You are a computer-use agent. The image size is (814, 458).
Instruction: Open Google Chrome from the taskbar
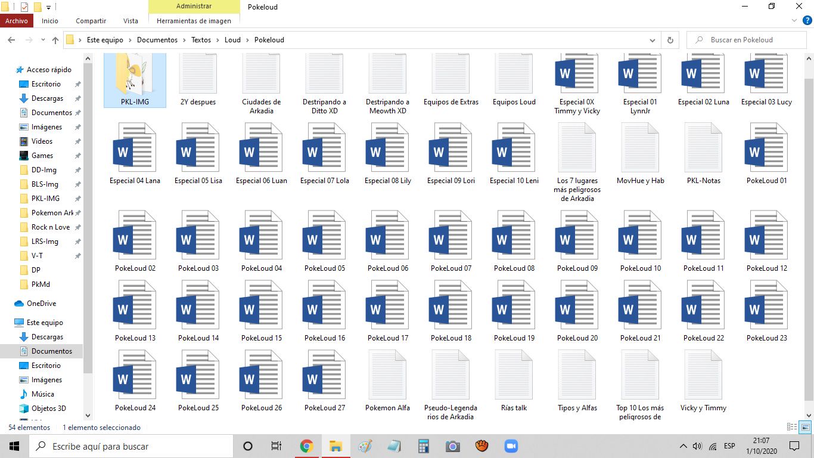pyautogui.click(x=307, y=446)
